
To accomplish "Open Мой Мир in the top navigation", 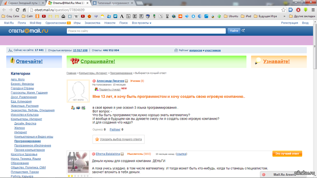I will point(36,23).
